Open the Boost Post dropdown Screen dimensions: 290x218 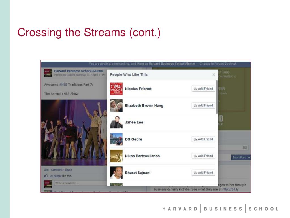[x=241, y=157]
